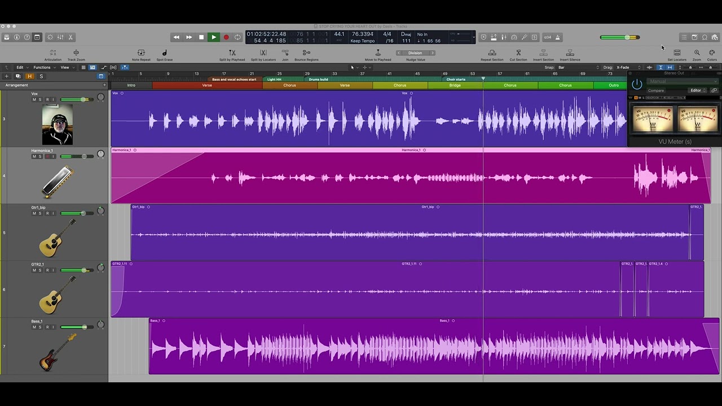The height and width of the screenshot is (406, 722).
Task: Open the Tuner icon in control bar
Action: pos(524,37)
